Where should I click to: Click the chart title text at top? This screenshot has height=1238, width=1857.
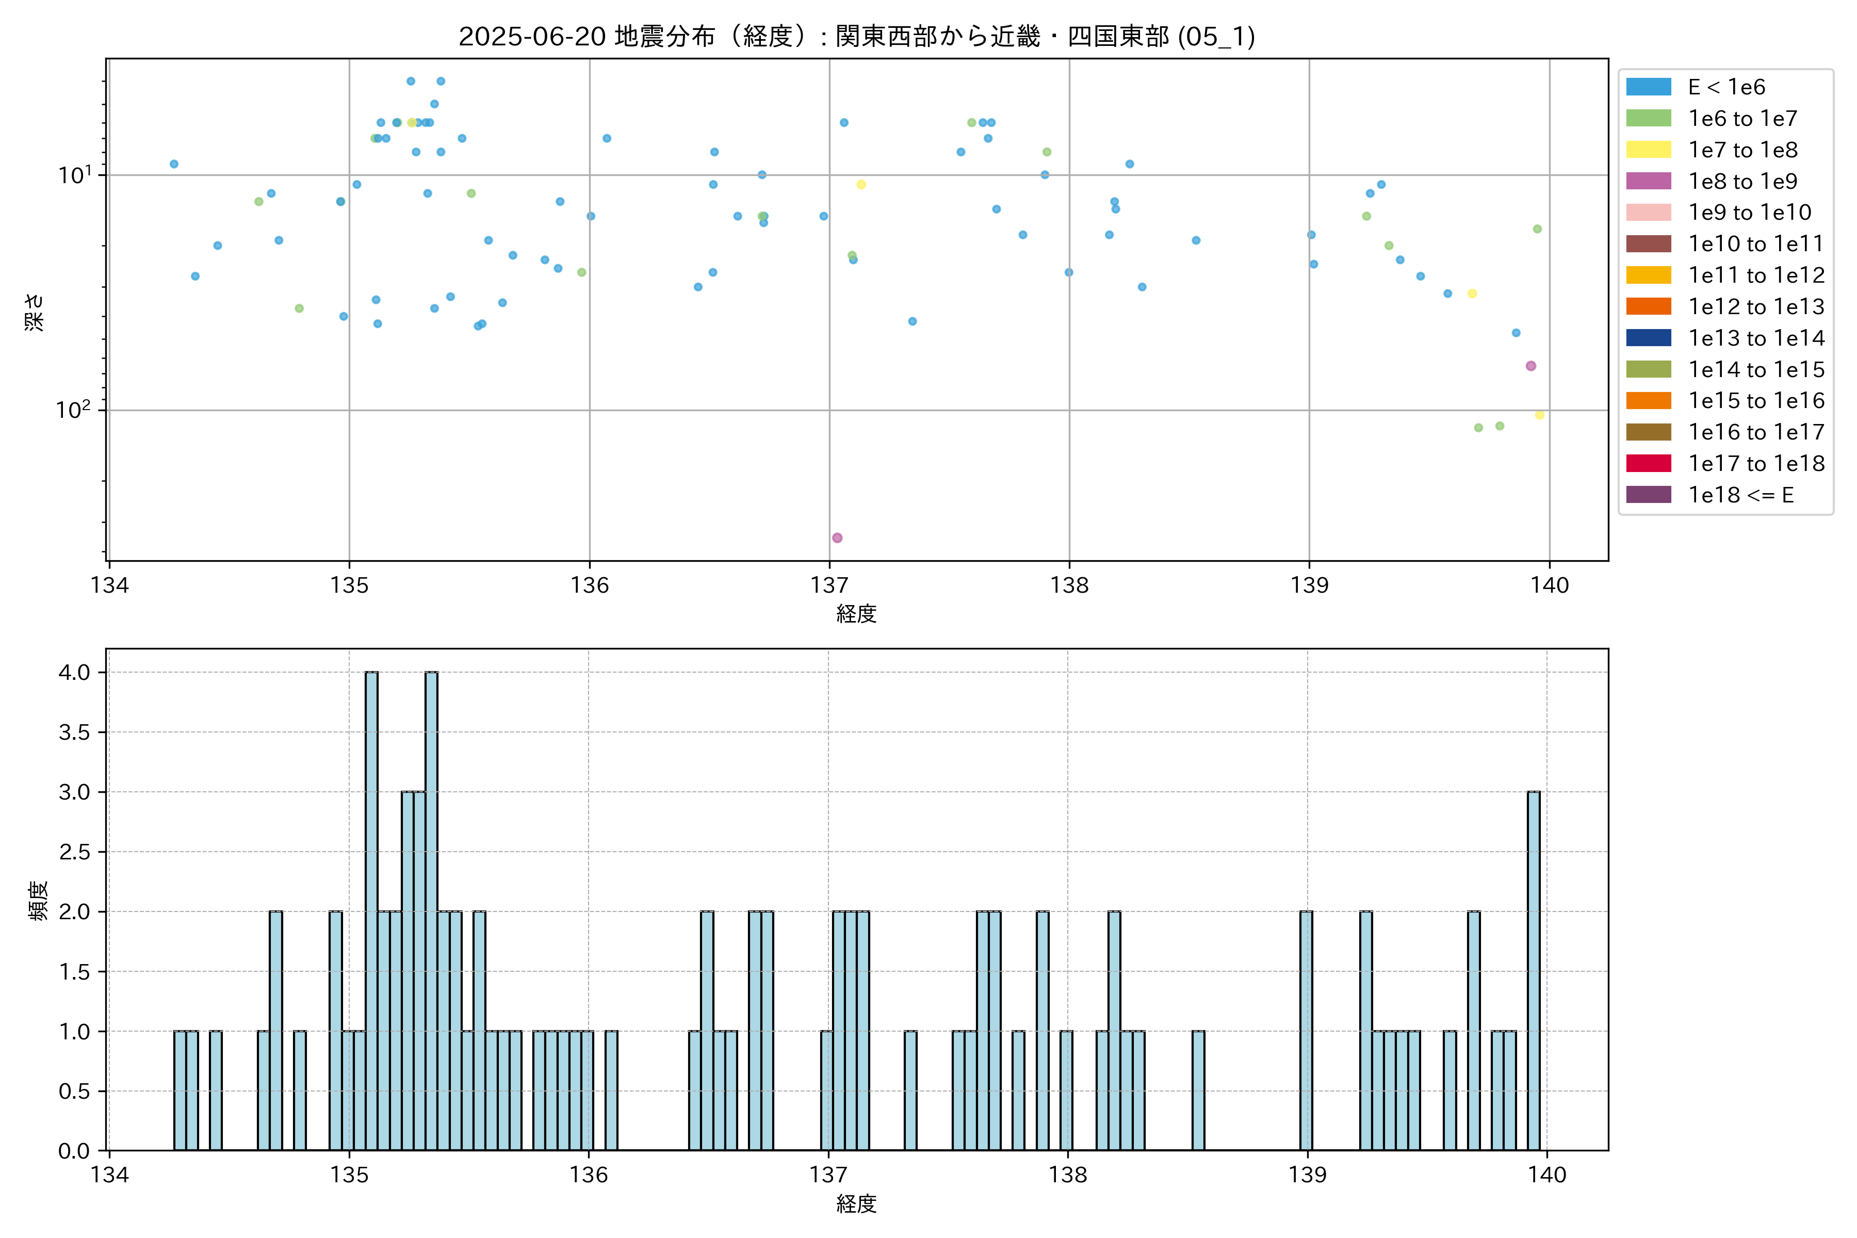857,36
